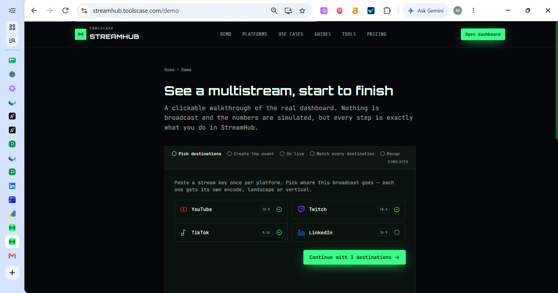Open the profile avatar M
This screenshot has width=558, height=293.
[458, 11]
